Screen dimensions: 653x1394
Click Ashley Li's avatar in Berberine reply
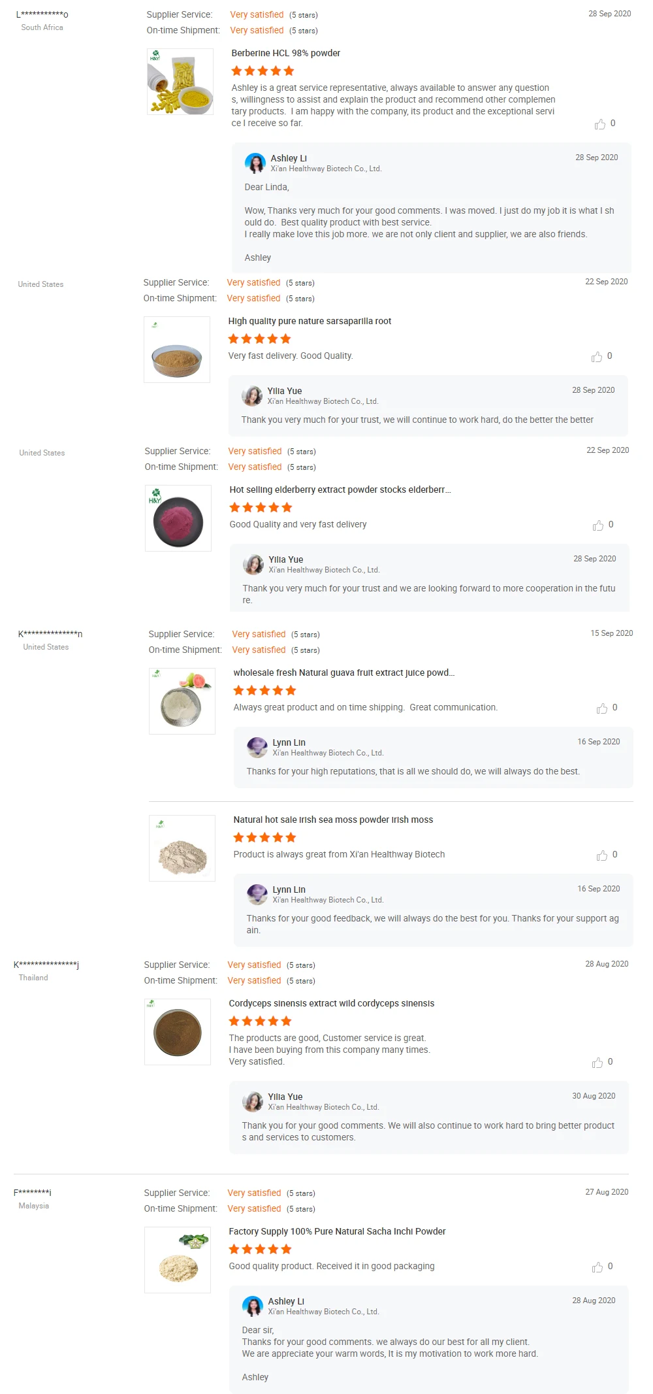click(255, 163)
